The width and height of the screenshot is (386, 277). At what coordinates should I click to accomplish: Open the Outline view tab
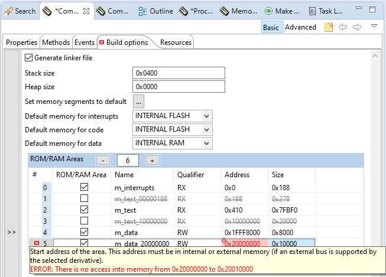click(x=156, y=11)
